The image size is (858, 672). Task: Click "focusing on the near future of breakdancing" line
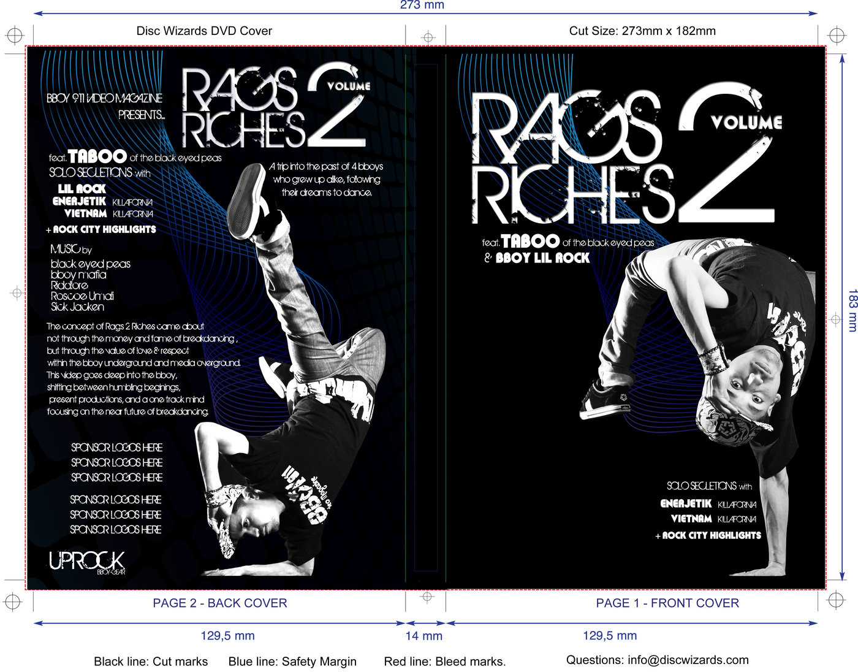(127, 411)
